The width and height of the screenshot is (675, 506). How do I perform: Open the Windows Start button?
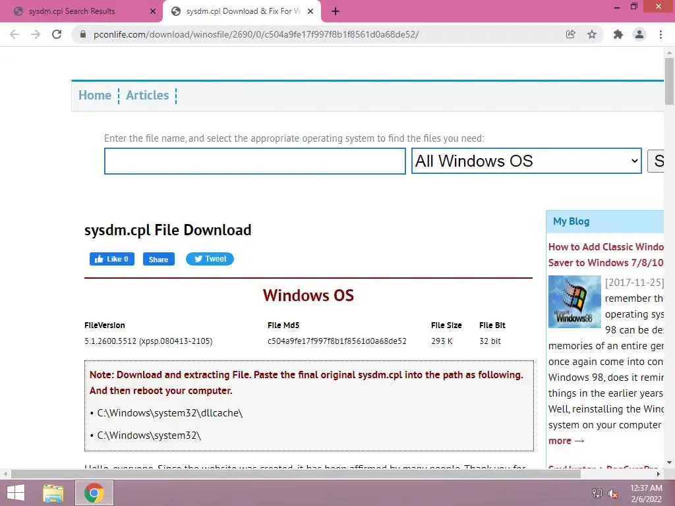pos(16,493)
